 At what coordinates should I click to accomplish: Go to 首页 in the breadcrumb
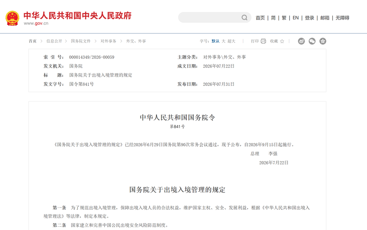(33, 41)
